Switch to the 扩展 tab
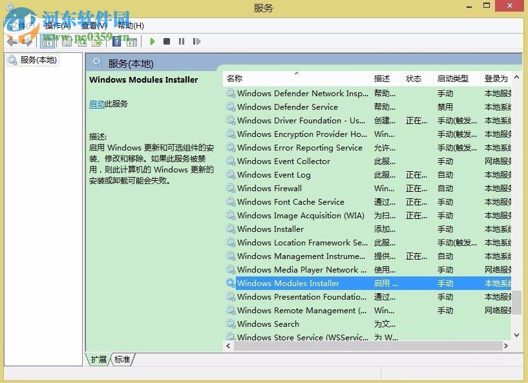This screenshot has width=528, height=383. tap(98, 360)
